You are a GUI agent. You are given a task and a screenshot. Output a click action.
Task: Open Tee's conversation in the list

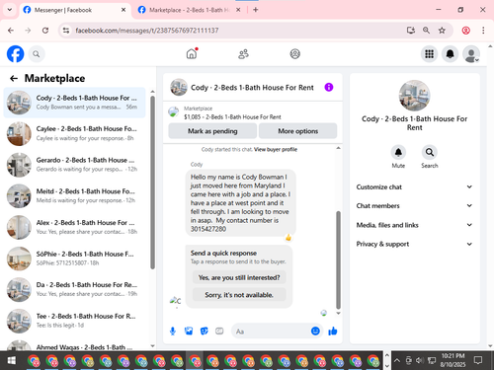coord(74,321)
